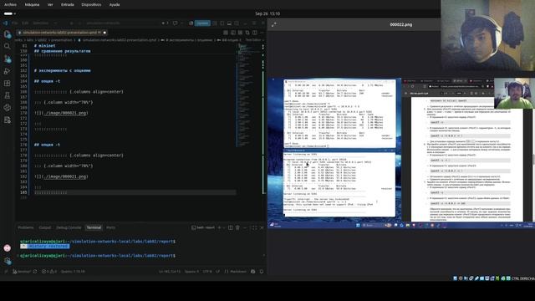Click the 000022.png image viewer title
The height and width of the screenshot is (301, 535).
coord(401,24)
